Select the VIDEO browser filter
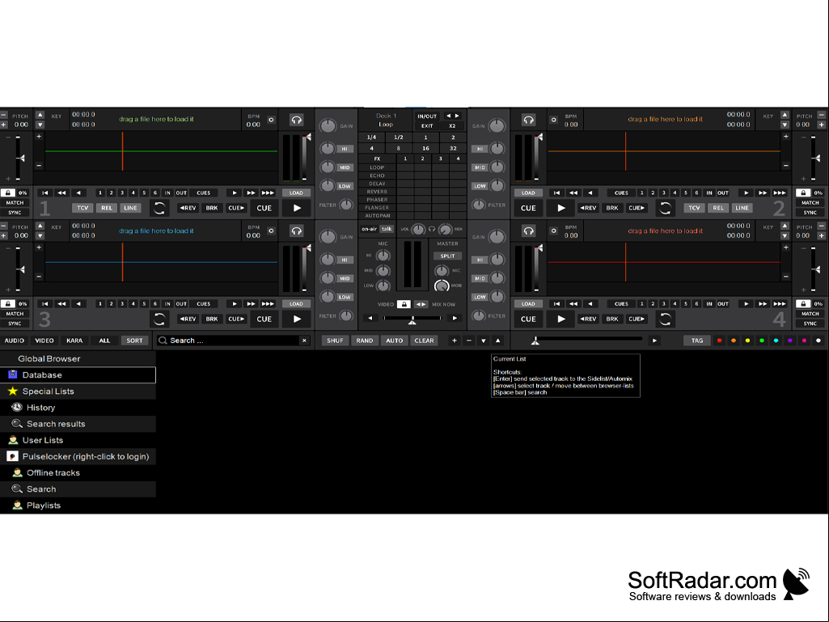The image size is (829, 622). [x=44, y=341]
